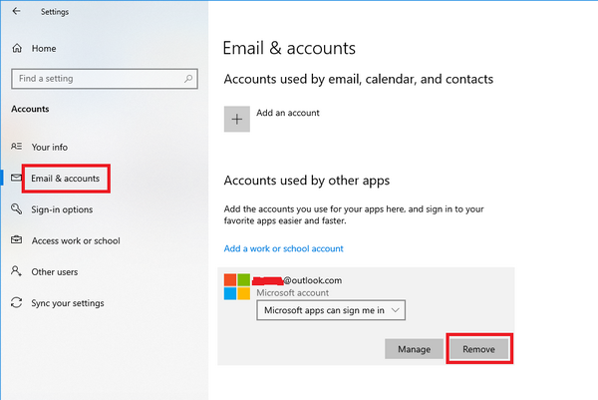The width and height of the screenshot is (598, 400).
Task: Go to Access work or school
Action: (76, 240)
